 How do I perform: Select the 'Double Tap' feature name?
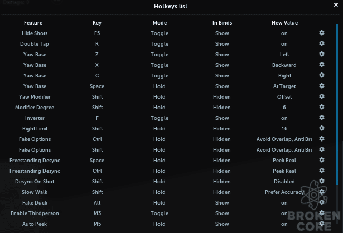(x=35, y=44)
